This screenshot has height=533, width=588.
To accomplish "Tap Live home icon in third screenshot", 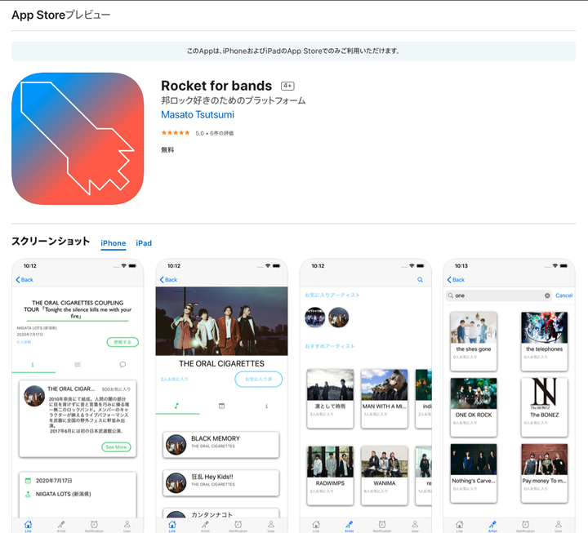I will point(316,526).
